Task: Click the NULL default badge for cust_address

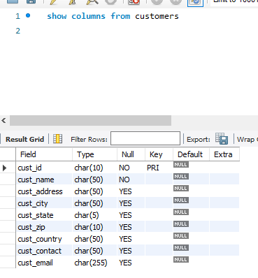Action: (x=181, y=189)
